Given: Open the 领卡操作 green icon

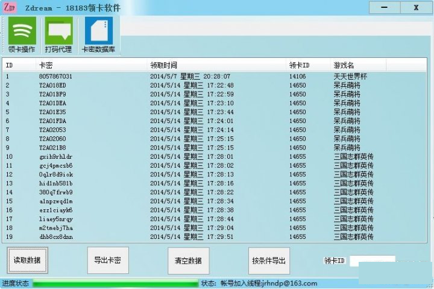Looking at the screenshot, I should (22, 34).
